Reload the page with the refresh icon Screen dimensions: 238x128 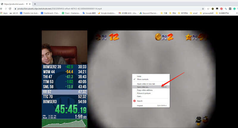(x=10, y=9)
